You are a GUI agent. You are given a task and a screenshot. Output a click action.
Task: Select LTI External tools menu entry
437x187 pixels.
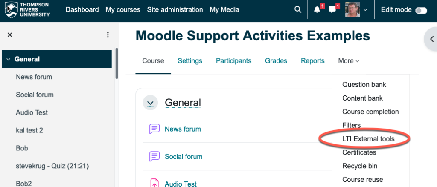[368, 139]
